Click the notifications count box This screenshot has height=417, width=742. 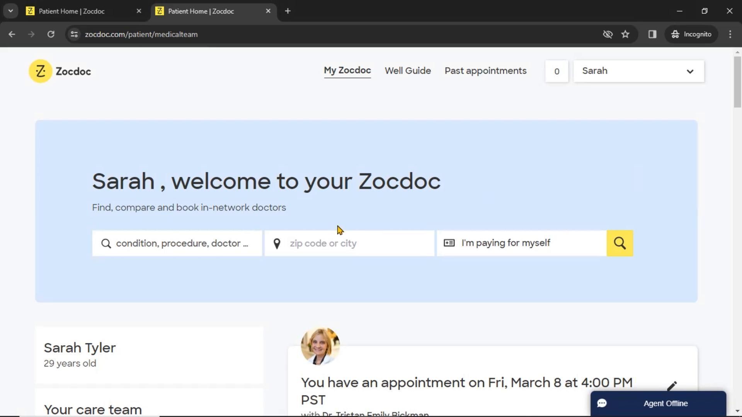(556, 71)
